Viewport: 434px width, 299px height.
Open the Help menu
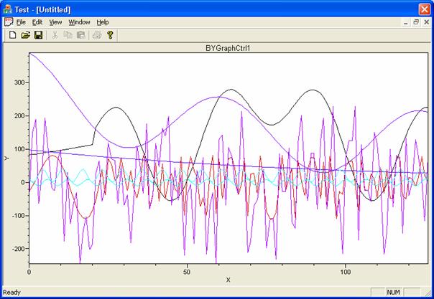coord(103,22)
